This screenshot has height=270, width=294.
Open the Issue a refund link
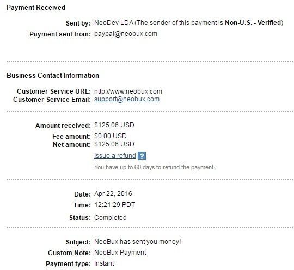(x=115, y=156)
